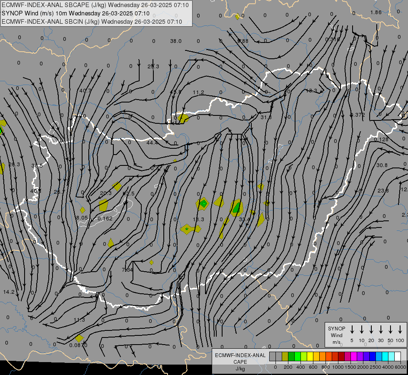Screen dimensions: 408x375
Task: Click the map value 0.372
Action: click(x=358, y=115)
